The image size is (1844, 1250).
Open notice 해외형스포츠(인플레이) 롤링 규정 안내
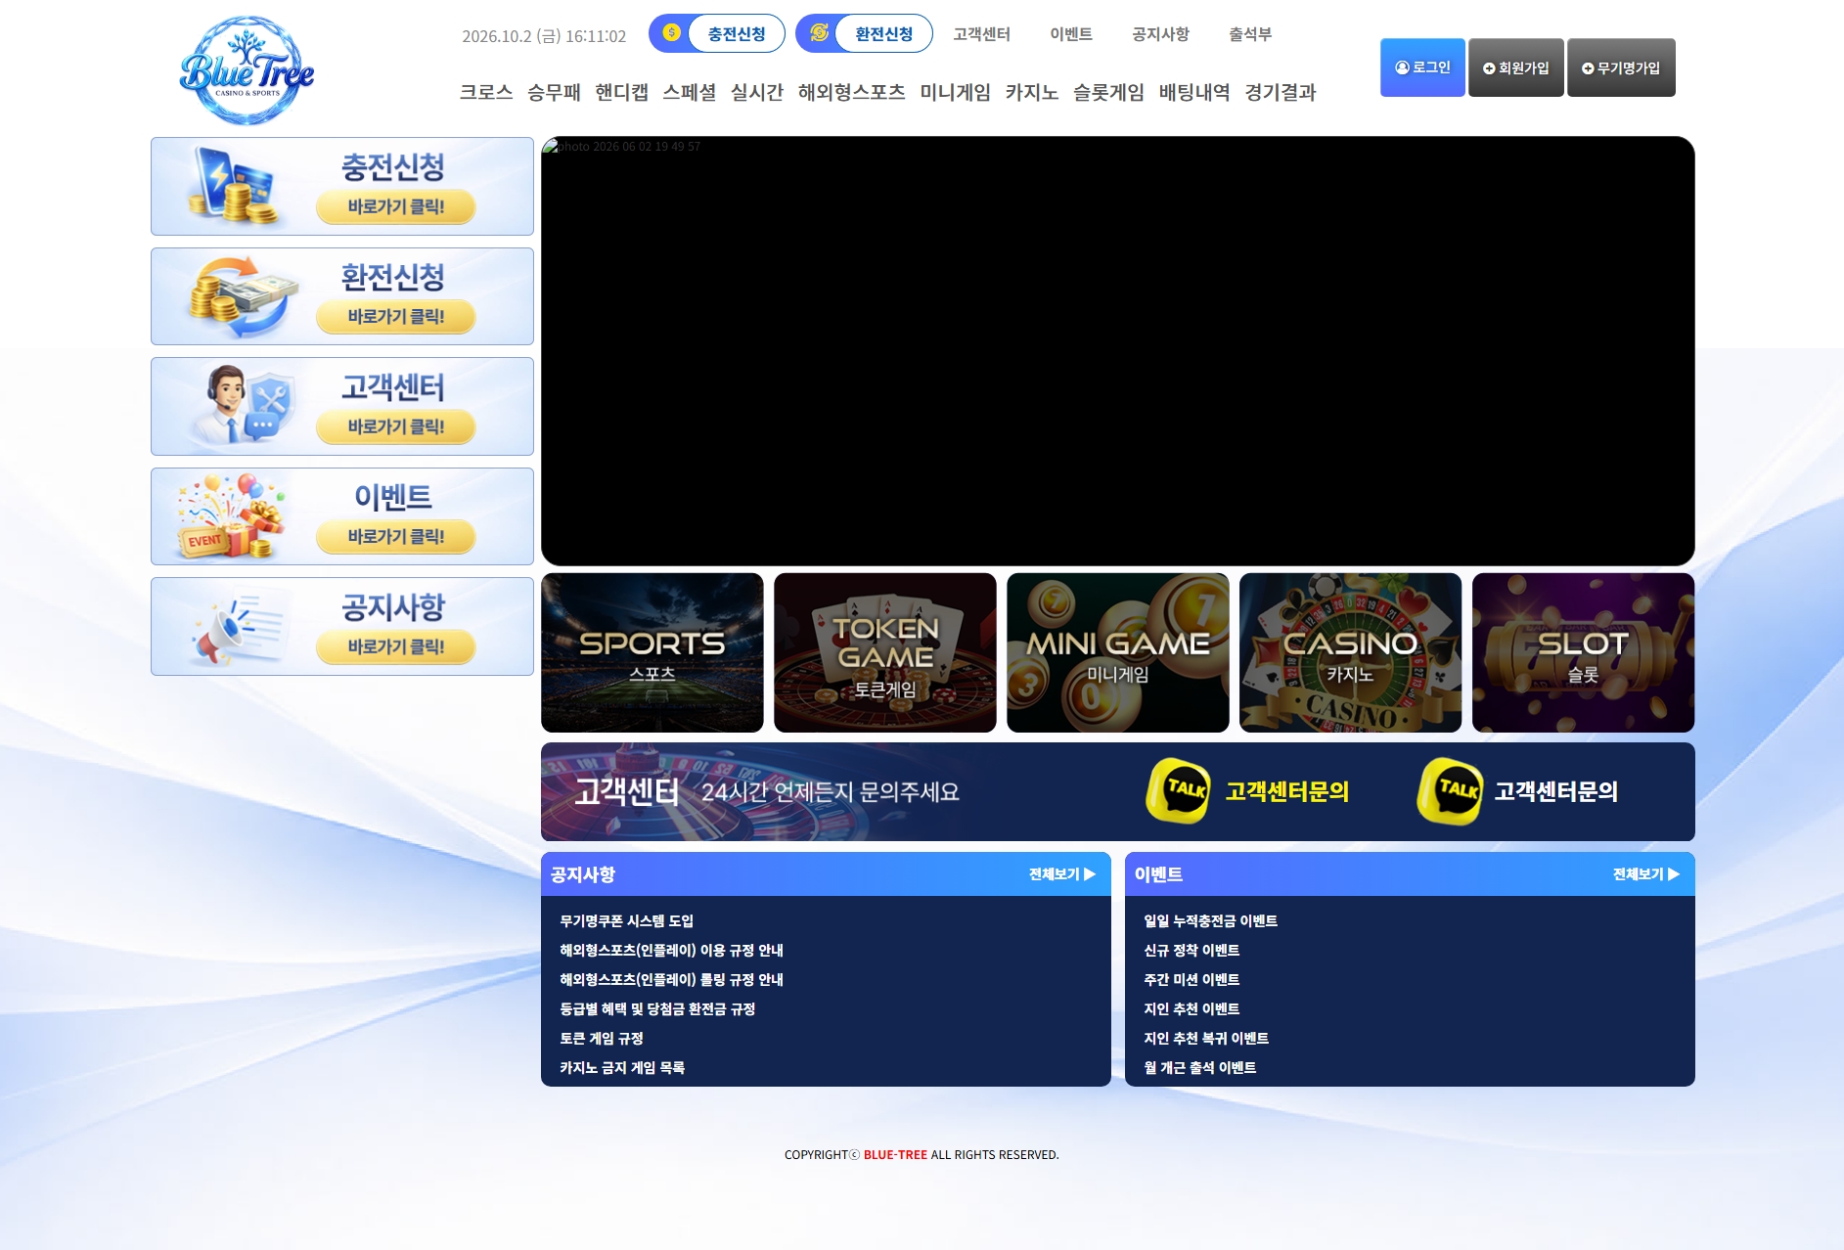(671, 980)
